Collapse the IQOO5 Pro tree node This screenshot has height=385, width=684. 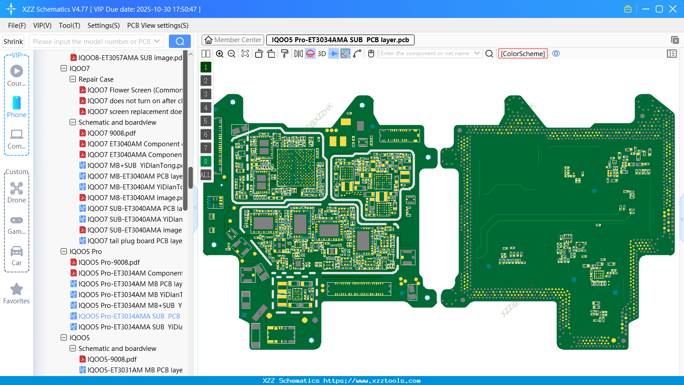coord(64,251)
